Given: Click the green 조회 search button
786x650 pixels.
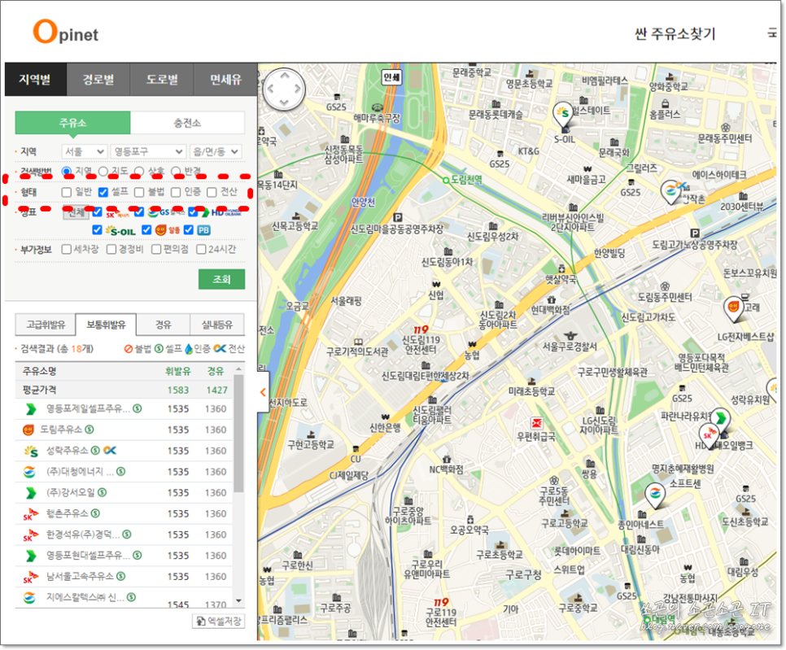Looking at the screenshot, I should coord(221,279).
